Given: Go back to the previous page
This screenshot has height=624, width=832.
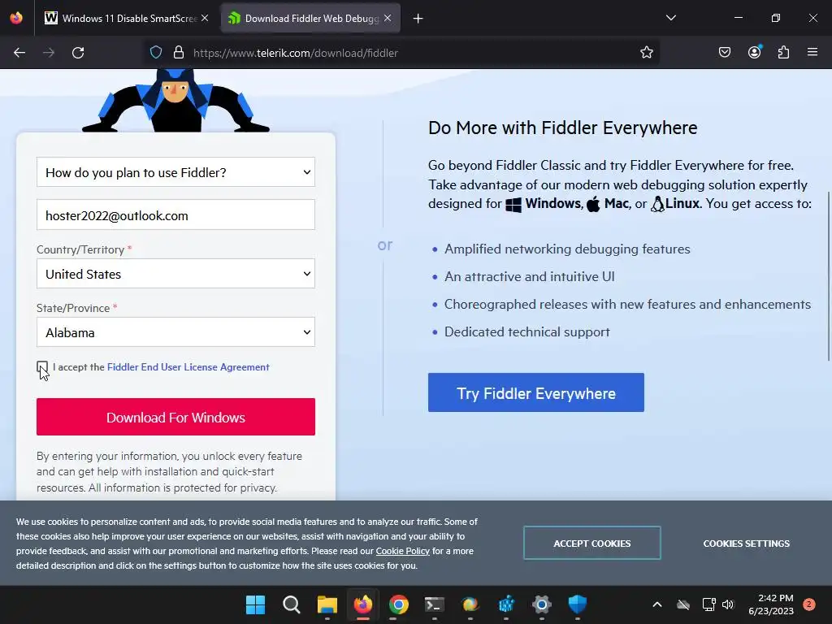Looking at the screenshot, I should point(19,53).
